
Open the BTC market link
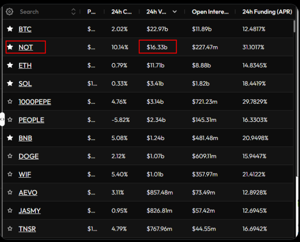click(x=25, y=29)
